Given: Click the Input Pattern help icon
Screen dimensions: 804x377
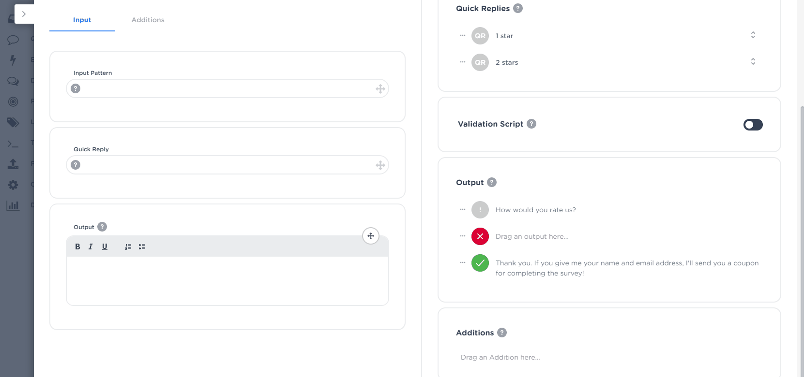Looking at the screenshot, I should 76,88.
